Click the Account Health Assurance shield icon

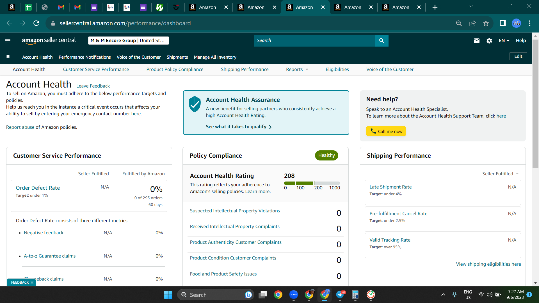195,104
